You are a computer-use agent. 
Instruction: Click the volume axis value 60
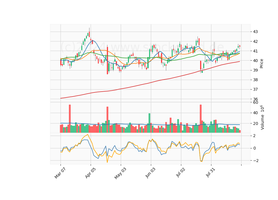(x=255, y=102)
